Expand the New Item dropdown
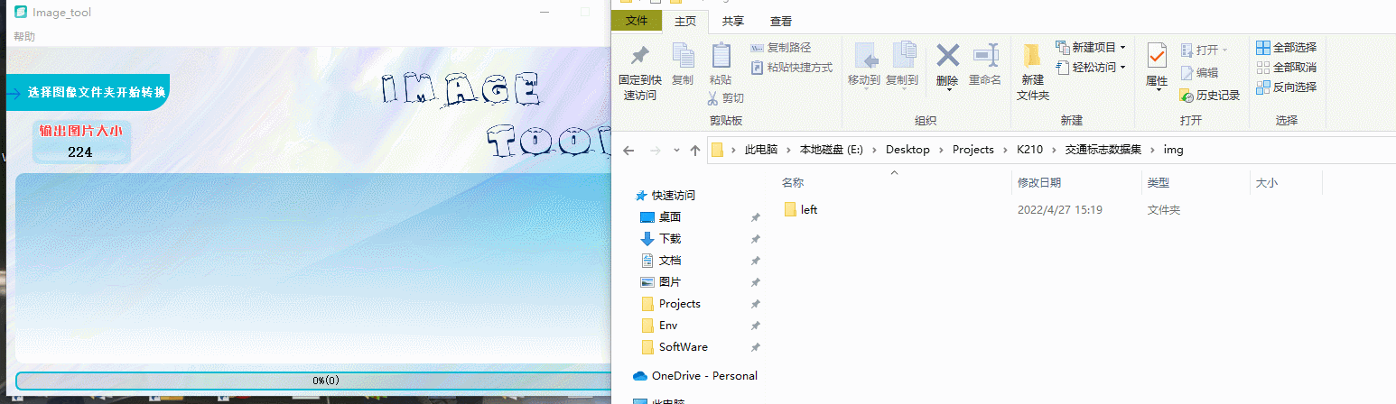This screenshot has height=404, width=1396. tap(1090, 47)
